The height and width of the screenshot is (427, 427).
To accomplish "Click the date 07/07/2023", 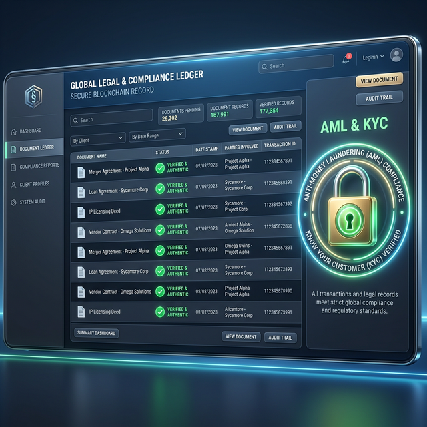I will pos(206,207).
